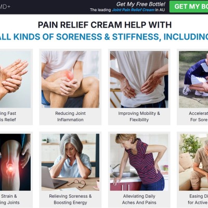The width and height of the screenshot is (208, 208).
Task: Click the Fast Arthritis Relief caption text
Action: pyautogui.click(x=8, y=116)
